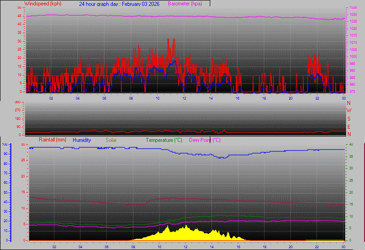The image size is (365, 250).
Task: Click the Dew Point (°C) legend label
Action: tap(204, 140)
